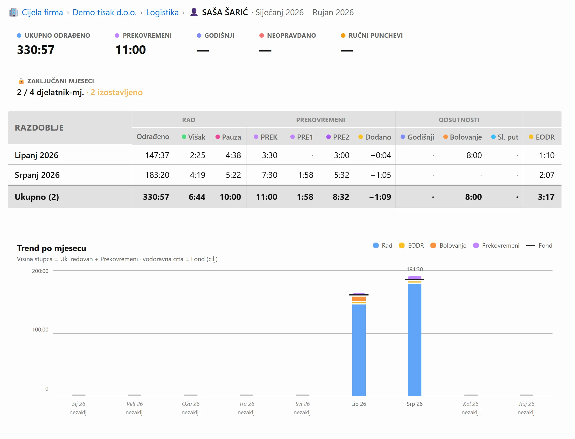This screenshot has height=439, width=575.
Task: Click the Sl. put column header
Action: pos(505,137)
